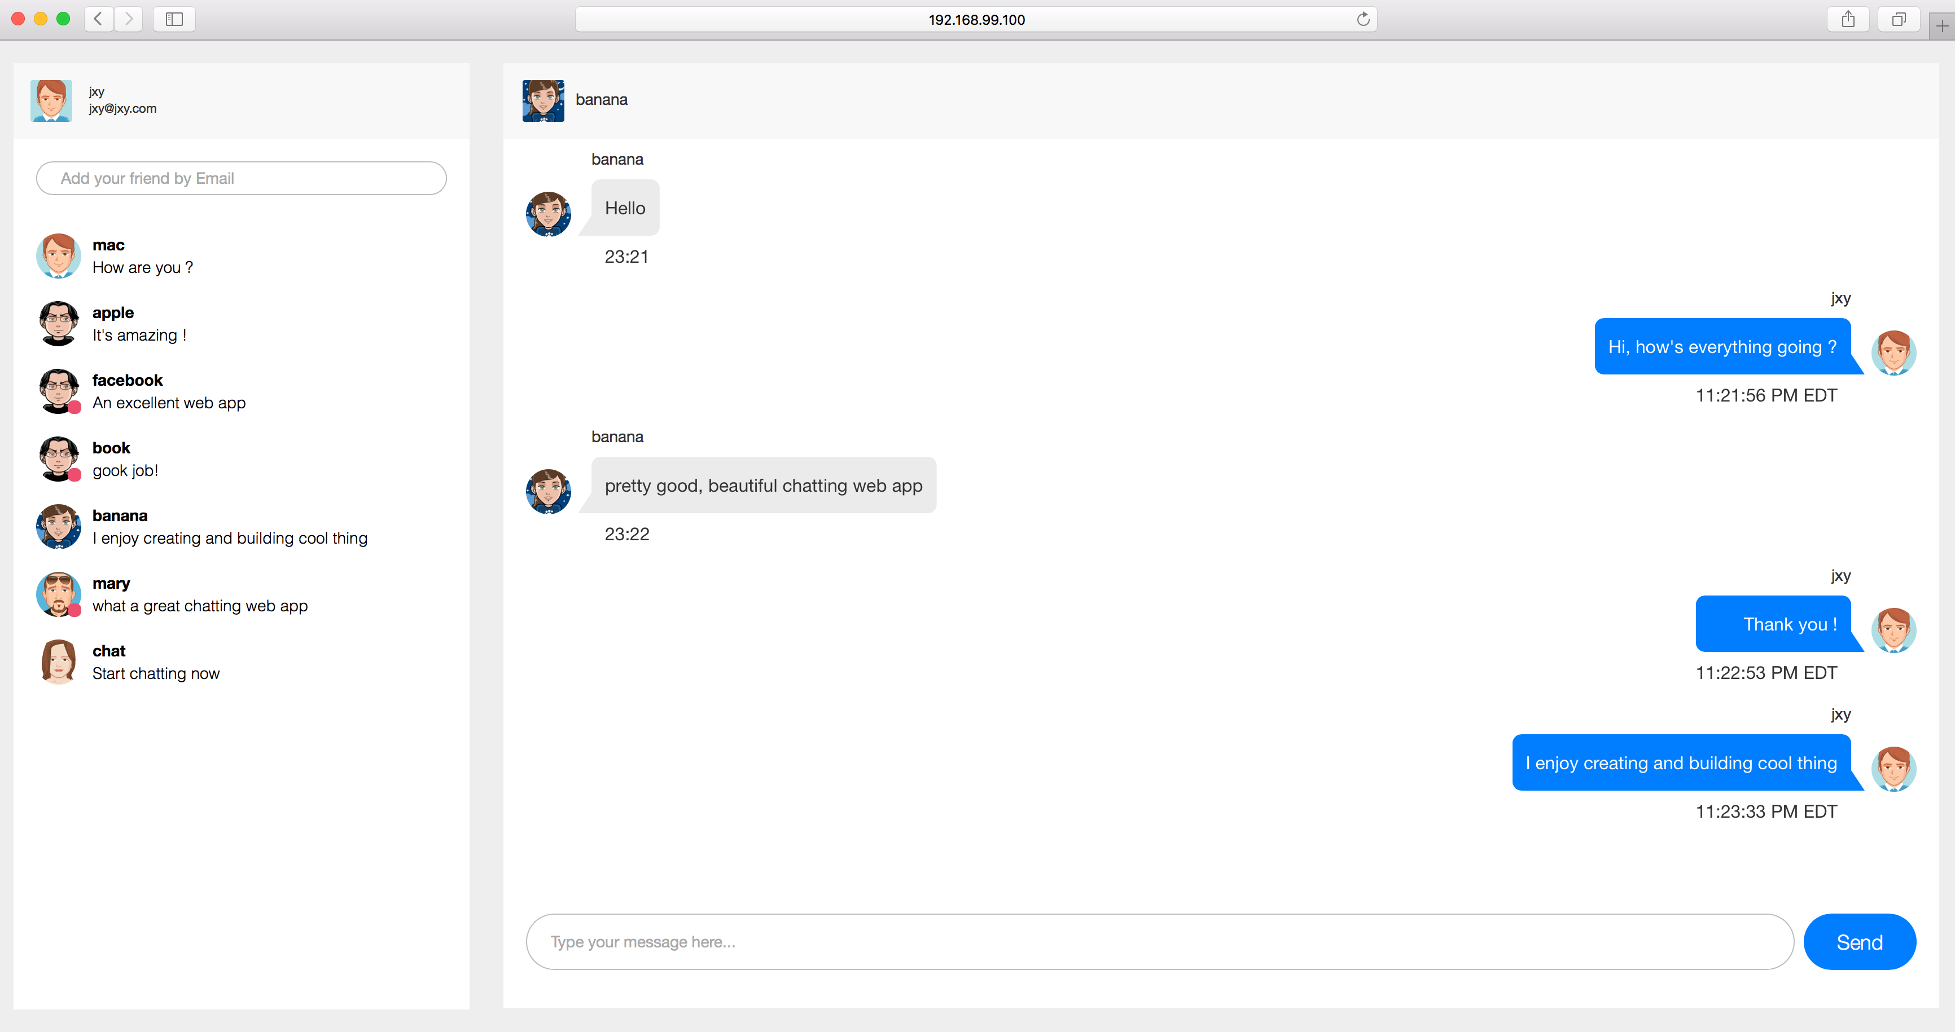
Task: Click the browser back navigation button
Action: [98, 19]
